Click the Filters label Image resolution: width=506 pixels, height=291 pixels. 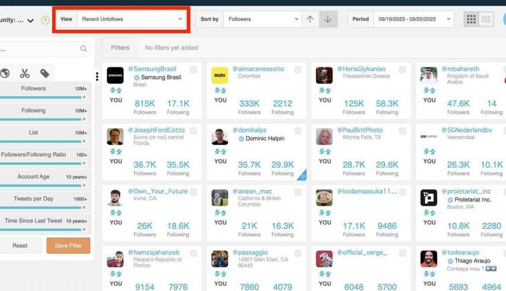point(120,48)
